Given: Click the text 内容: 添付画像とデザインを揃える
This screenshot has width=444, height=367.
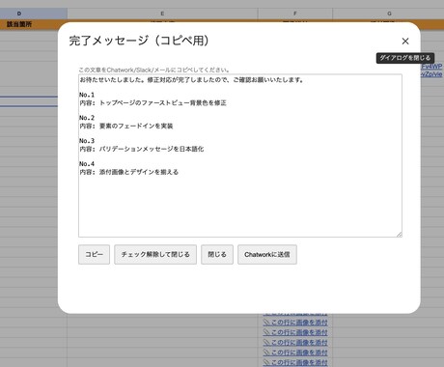Looking at the screenshot, I should tap(128, 172).
